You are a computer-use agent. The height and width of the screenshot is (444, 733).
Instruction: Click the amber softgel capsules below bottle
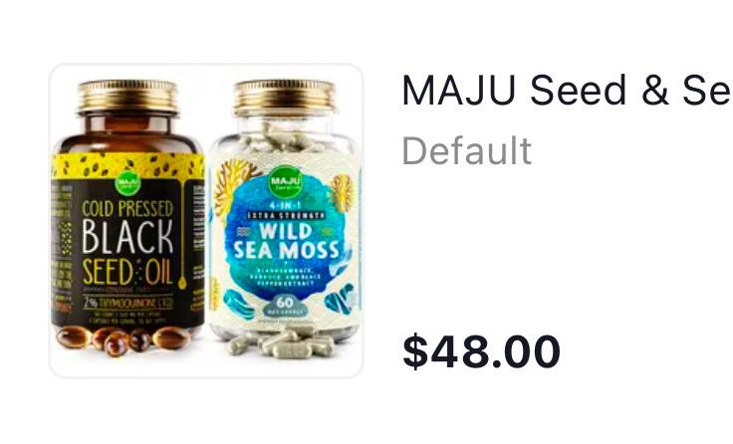pos(123,339)
